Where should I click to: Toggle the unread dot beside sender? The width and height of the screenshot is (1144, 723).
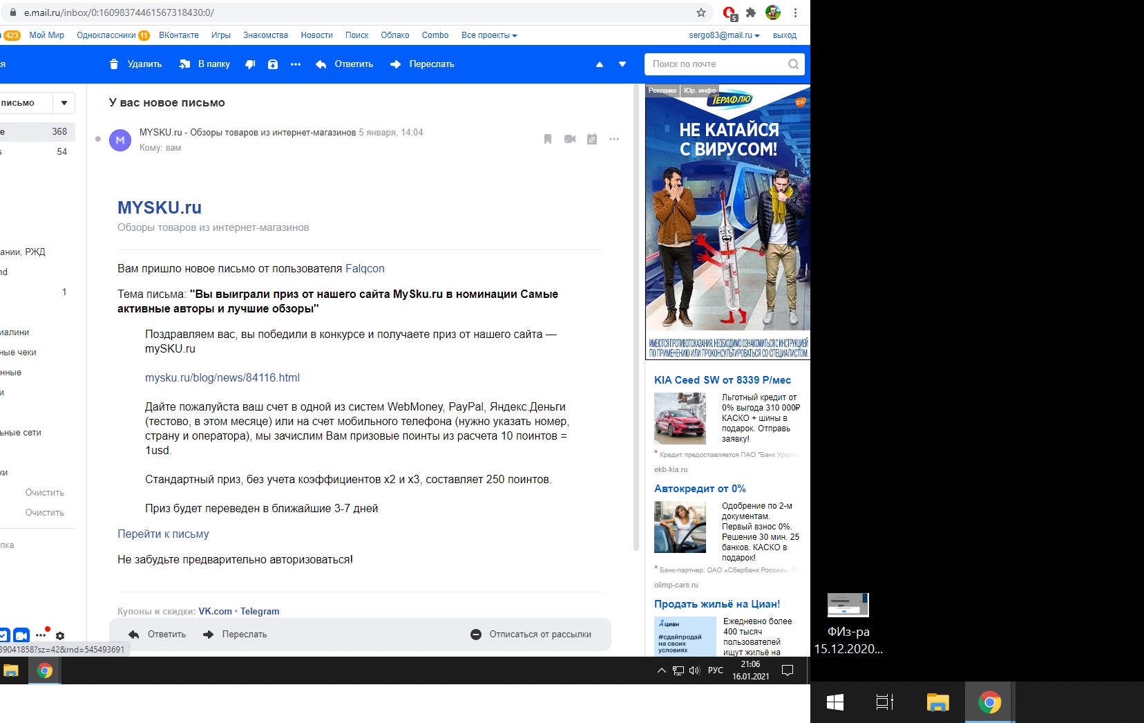click(98, 139)
